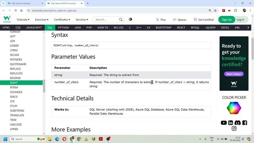Click the W3Schools logo
The height and width of the screenshot is (143, 254).
[7, 19]
